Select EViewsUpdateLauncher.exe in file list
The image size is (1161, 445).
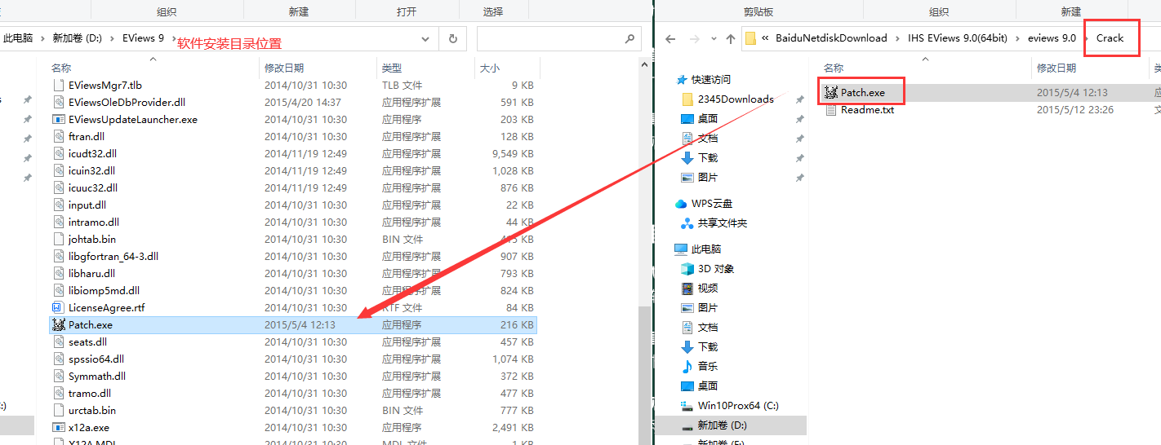point(132,119)
